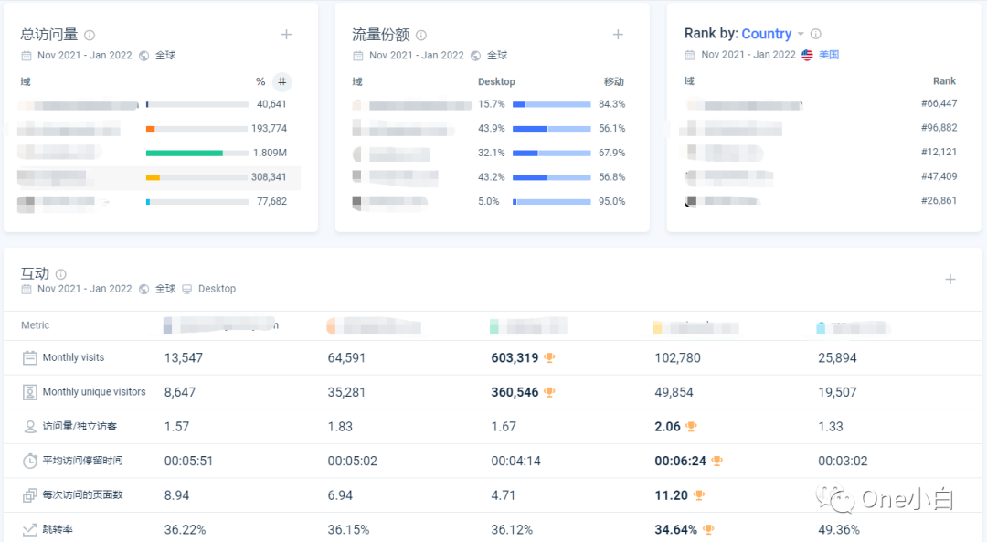
Task: Click the Monthly unique visitors icon
Action: [x=30, y=391]
